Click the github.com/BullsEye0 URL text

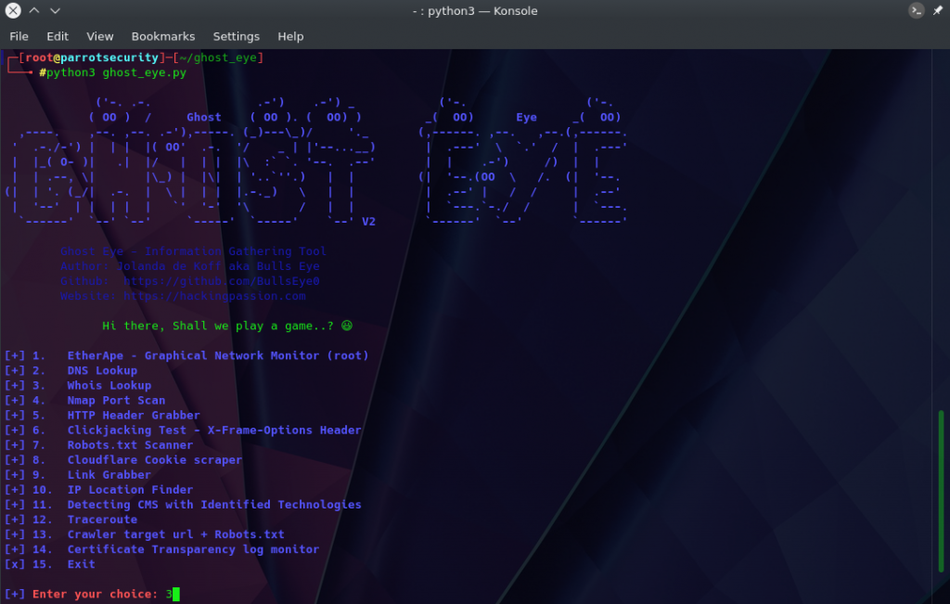point(221,281)
